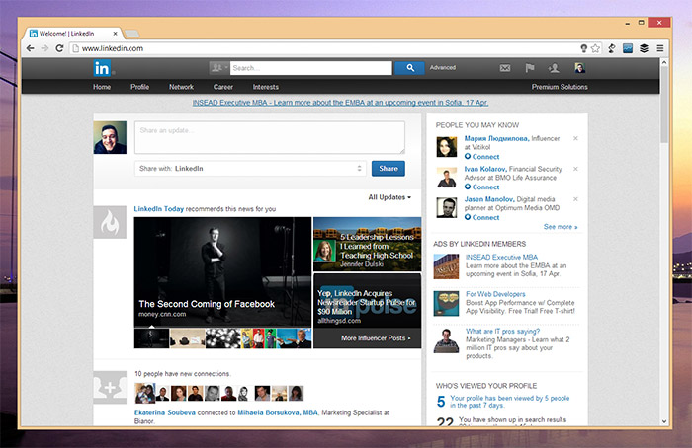Open the Chrome hamburger menu
This screenshot has height=448, width=692.
click(x=659, y=47)
